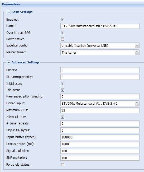Enable Force old status checkbox
This screenshot has height=172, width=144.
(x=62, y=165)
